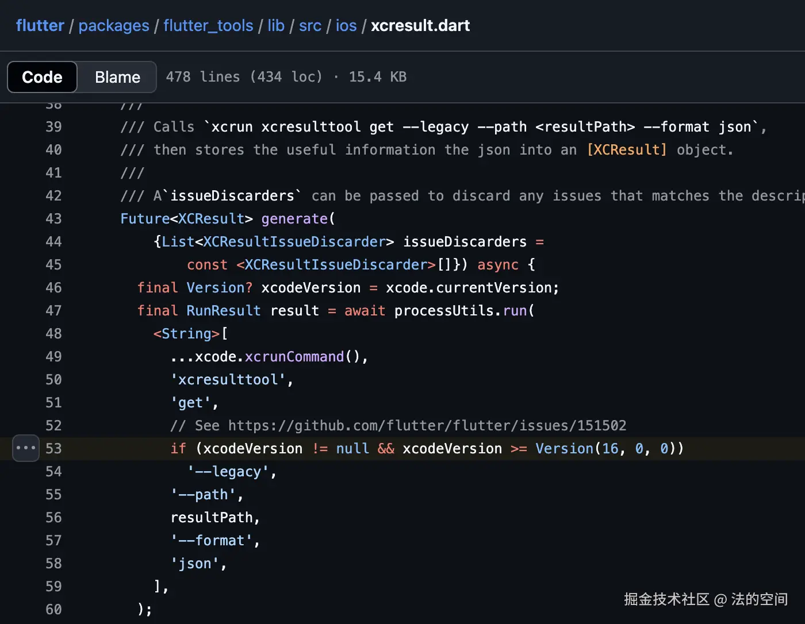Click the '--legacy' string on line 54

[228, 472]
